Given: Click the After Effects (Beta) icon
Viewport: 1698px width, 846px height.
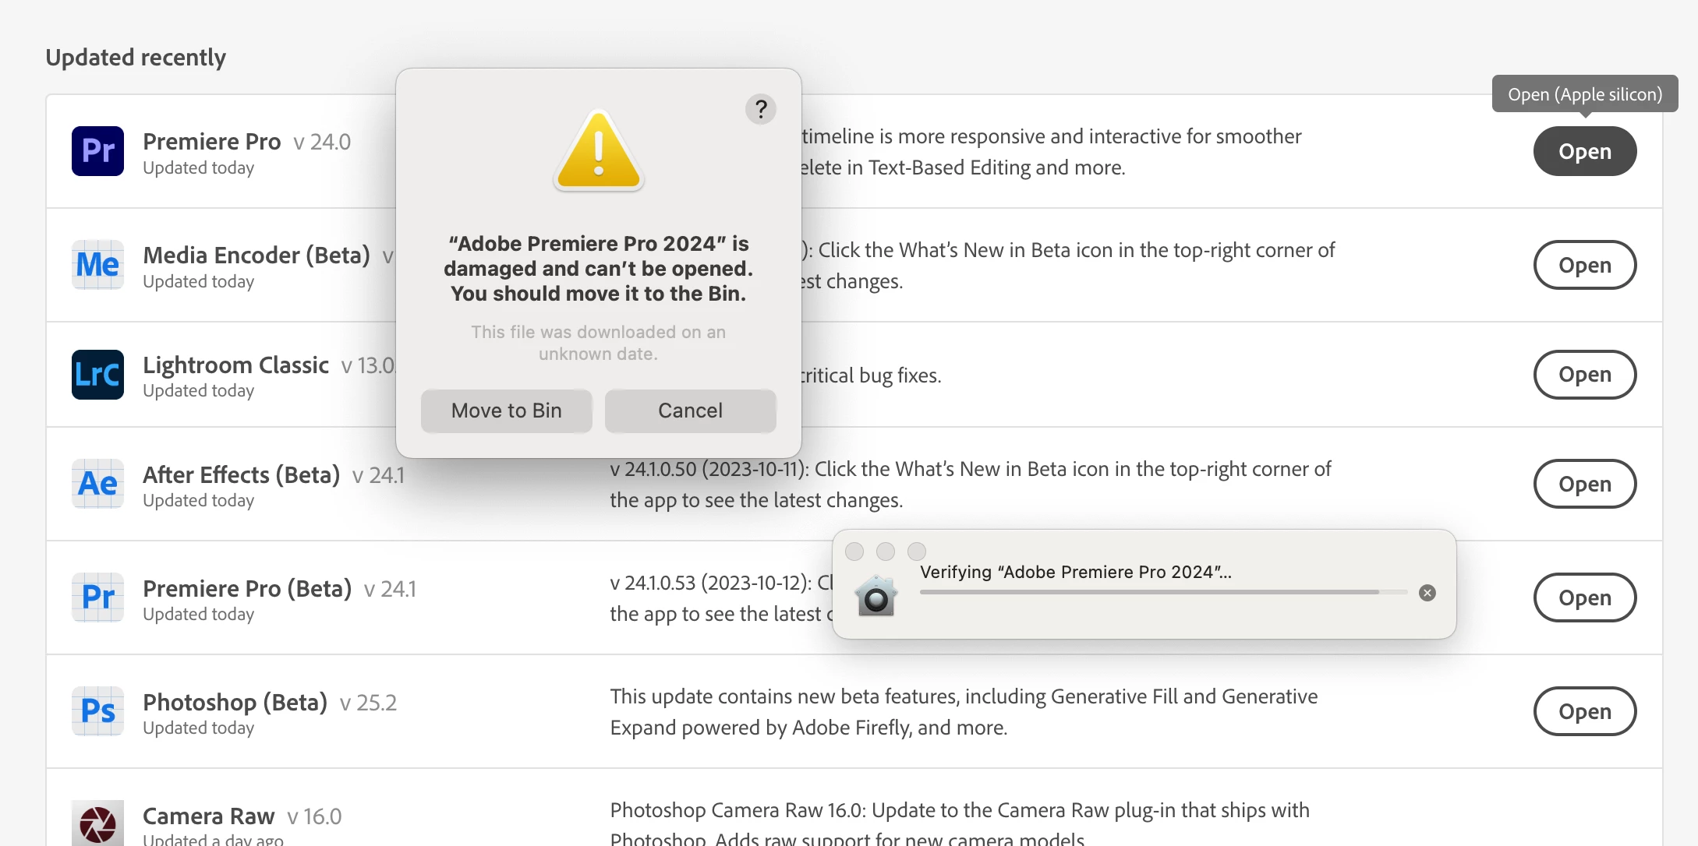Looking at the screenshot, I should pyautogui.click(x=97, y=484).
